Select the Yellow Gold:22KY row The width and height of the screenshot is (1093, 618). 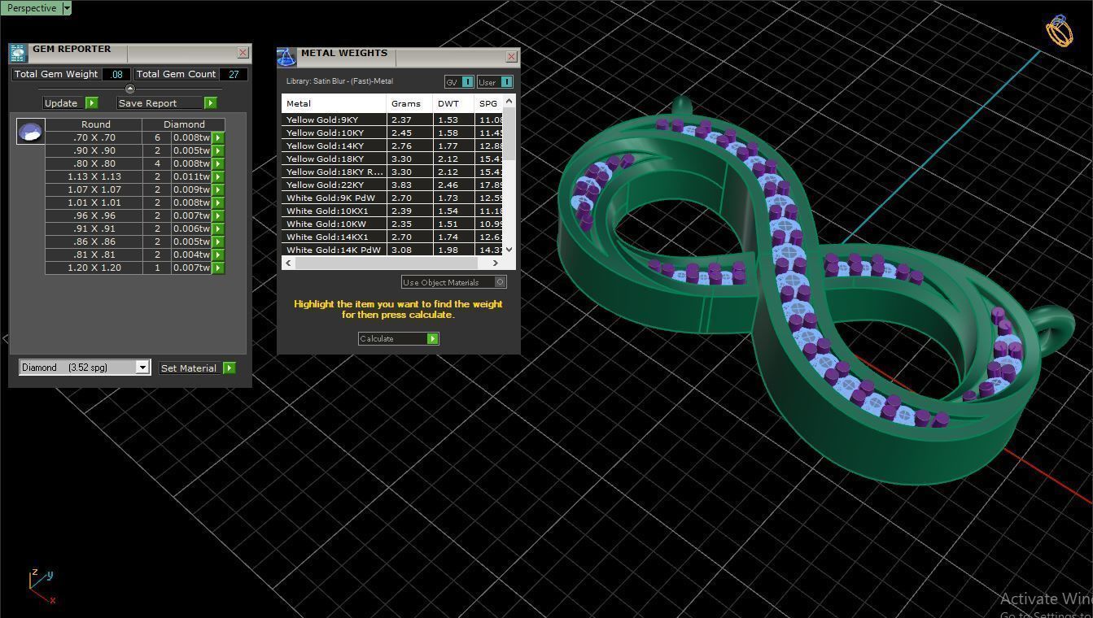pyautogui.click(x=393, y=185)
